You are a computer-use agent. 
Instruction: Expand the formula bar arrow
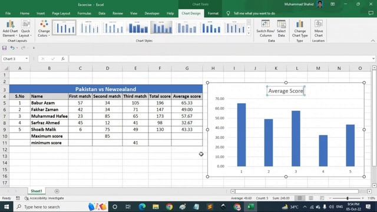click(x=373, y=59)
